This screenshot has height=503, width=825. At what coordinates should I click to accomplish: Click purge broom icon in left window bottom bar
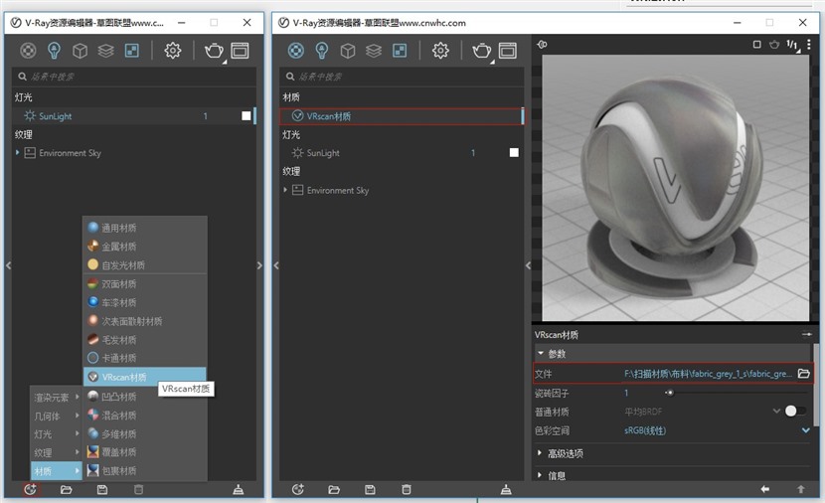point(239,490)
